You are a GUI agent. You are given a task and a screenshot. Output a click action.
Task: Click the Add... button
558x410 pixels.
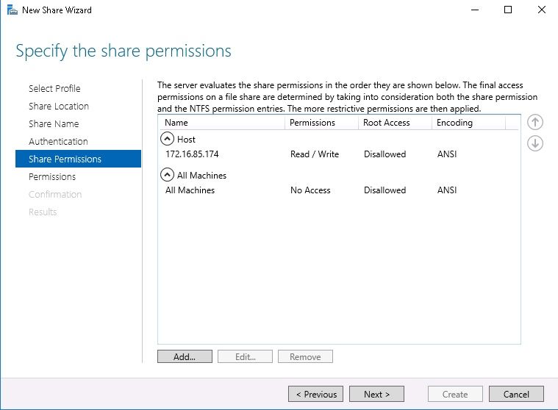[x=185, y=356]
